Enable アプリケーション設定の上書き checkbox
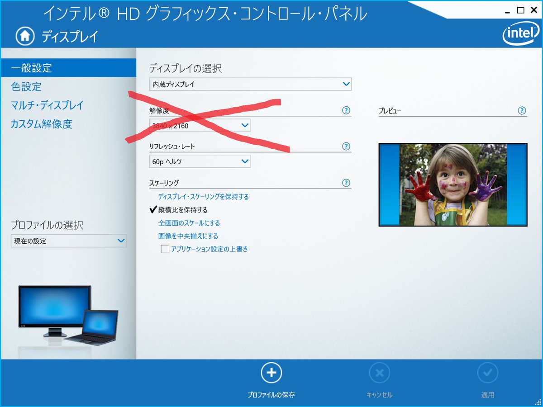This screenshot has height=407, width=543. coord(165,249)
